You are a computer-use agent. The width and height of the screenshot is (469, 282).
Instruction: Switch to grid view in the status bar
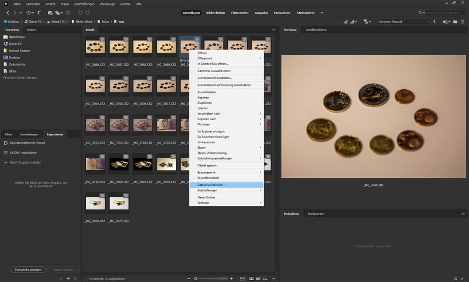click(242, 278)
